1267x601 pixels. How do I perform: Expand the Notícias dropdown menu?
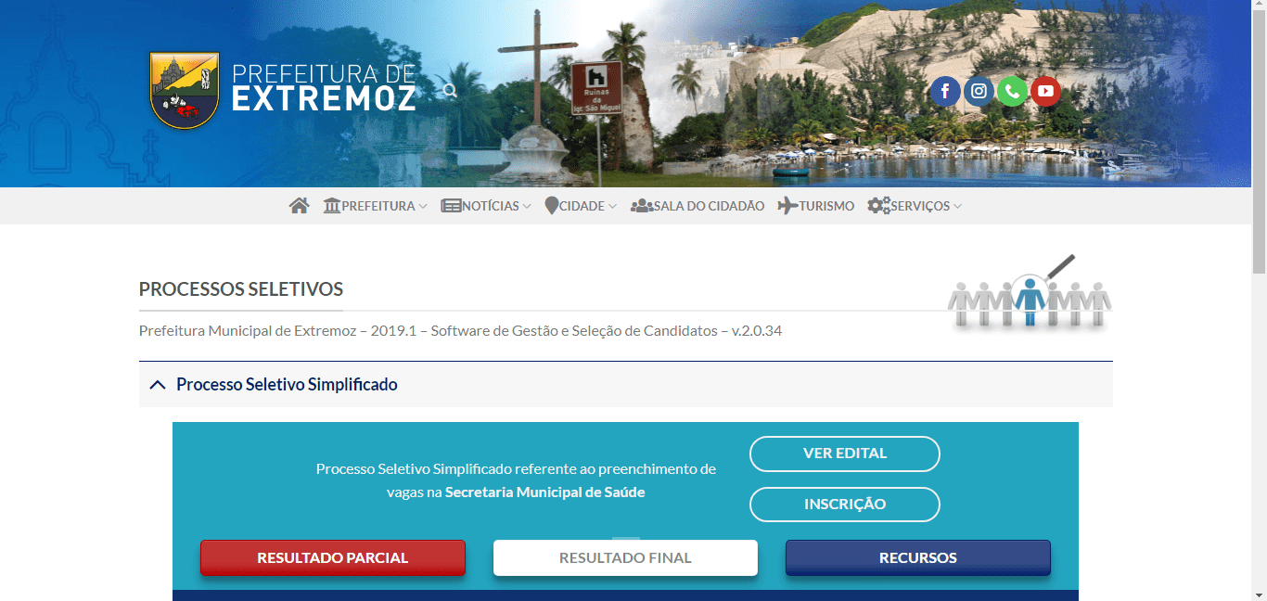point(486,206)
